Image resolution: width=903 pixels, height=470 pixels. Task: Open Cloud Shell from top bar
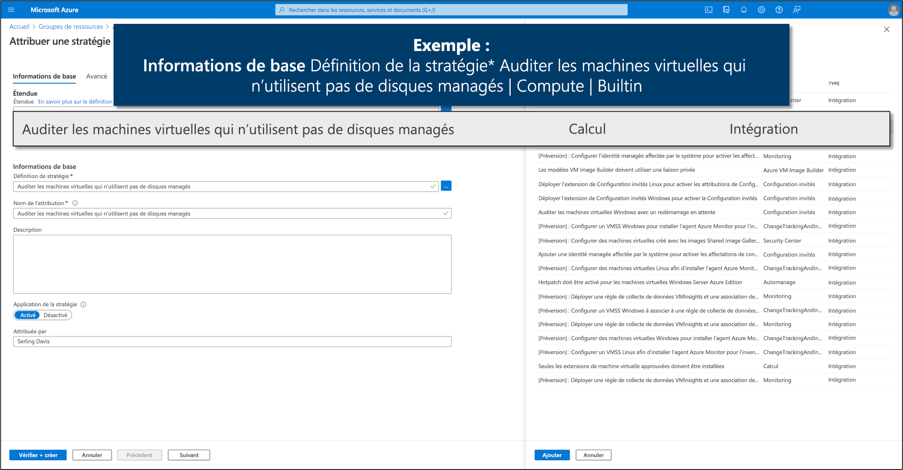click(x=708, y=9)
